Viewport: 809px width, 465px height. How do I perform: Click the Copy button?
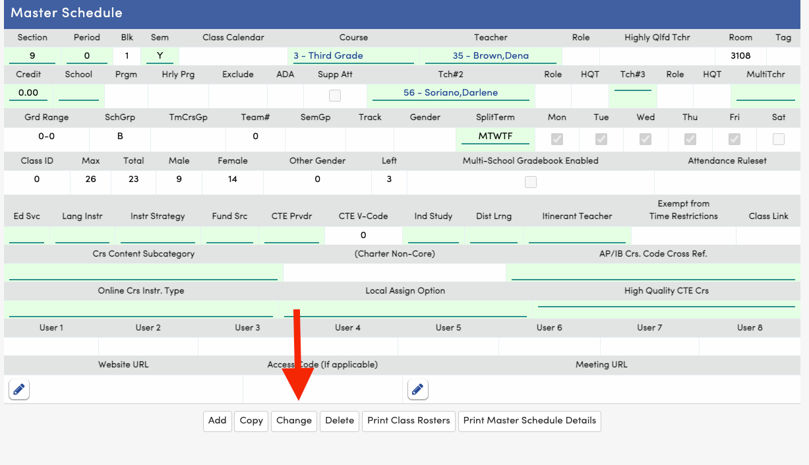point(251,421)
